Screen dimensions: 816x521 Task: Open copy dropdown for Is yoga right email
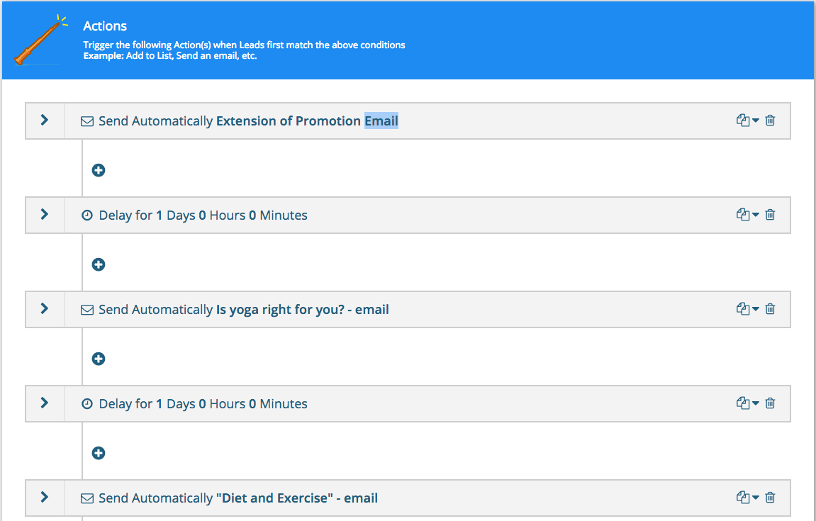[x=747, y=309]
